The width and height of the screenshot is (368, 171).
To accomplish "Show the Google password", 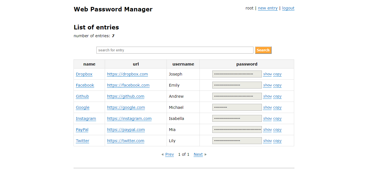I will coord(267,107).
